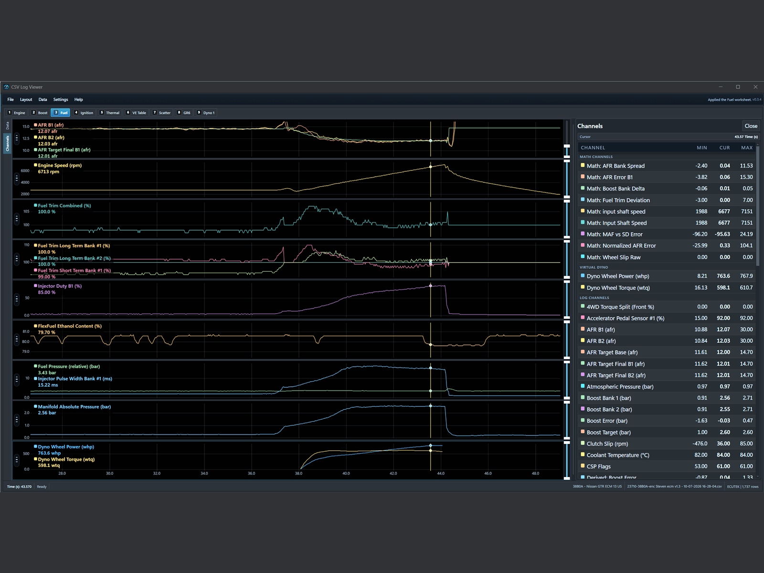Open the Layout menu
The width and height of the screenshot is (764, 573).
[x=26, y=100]
